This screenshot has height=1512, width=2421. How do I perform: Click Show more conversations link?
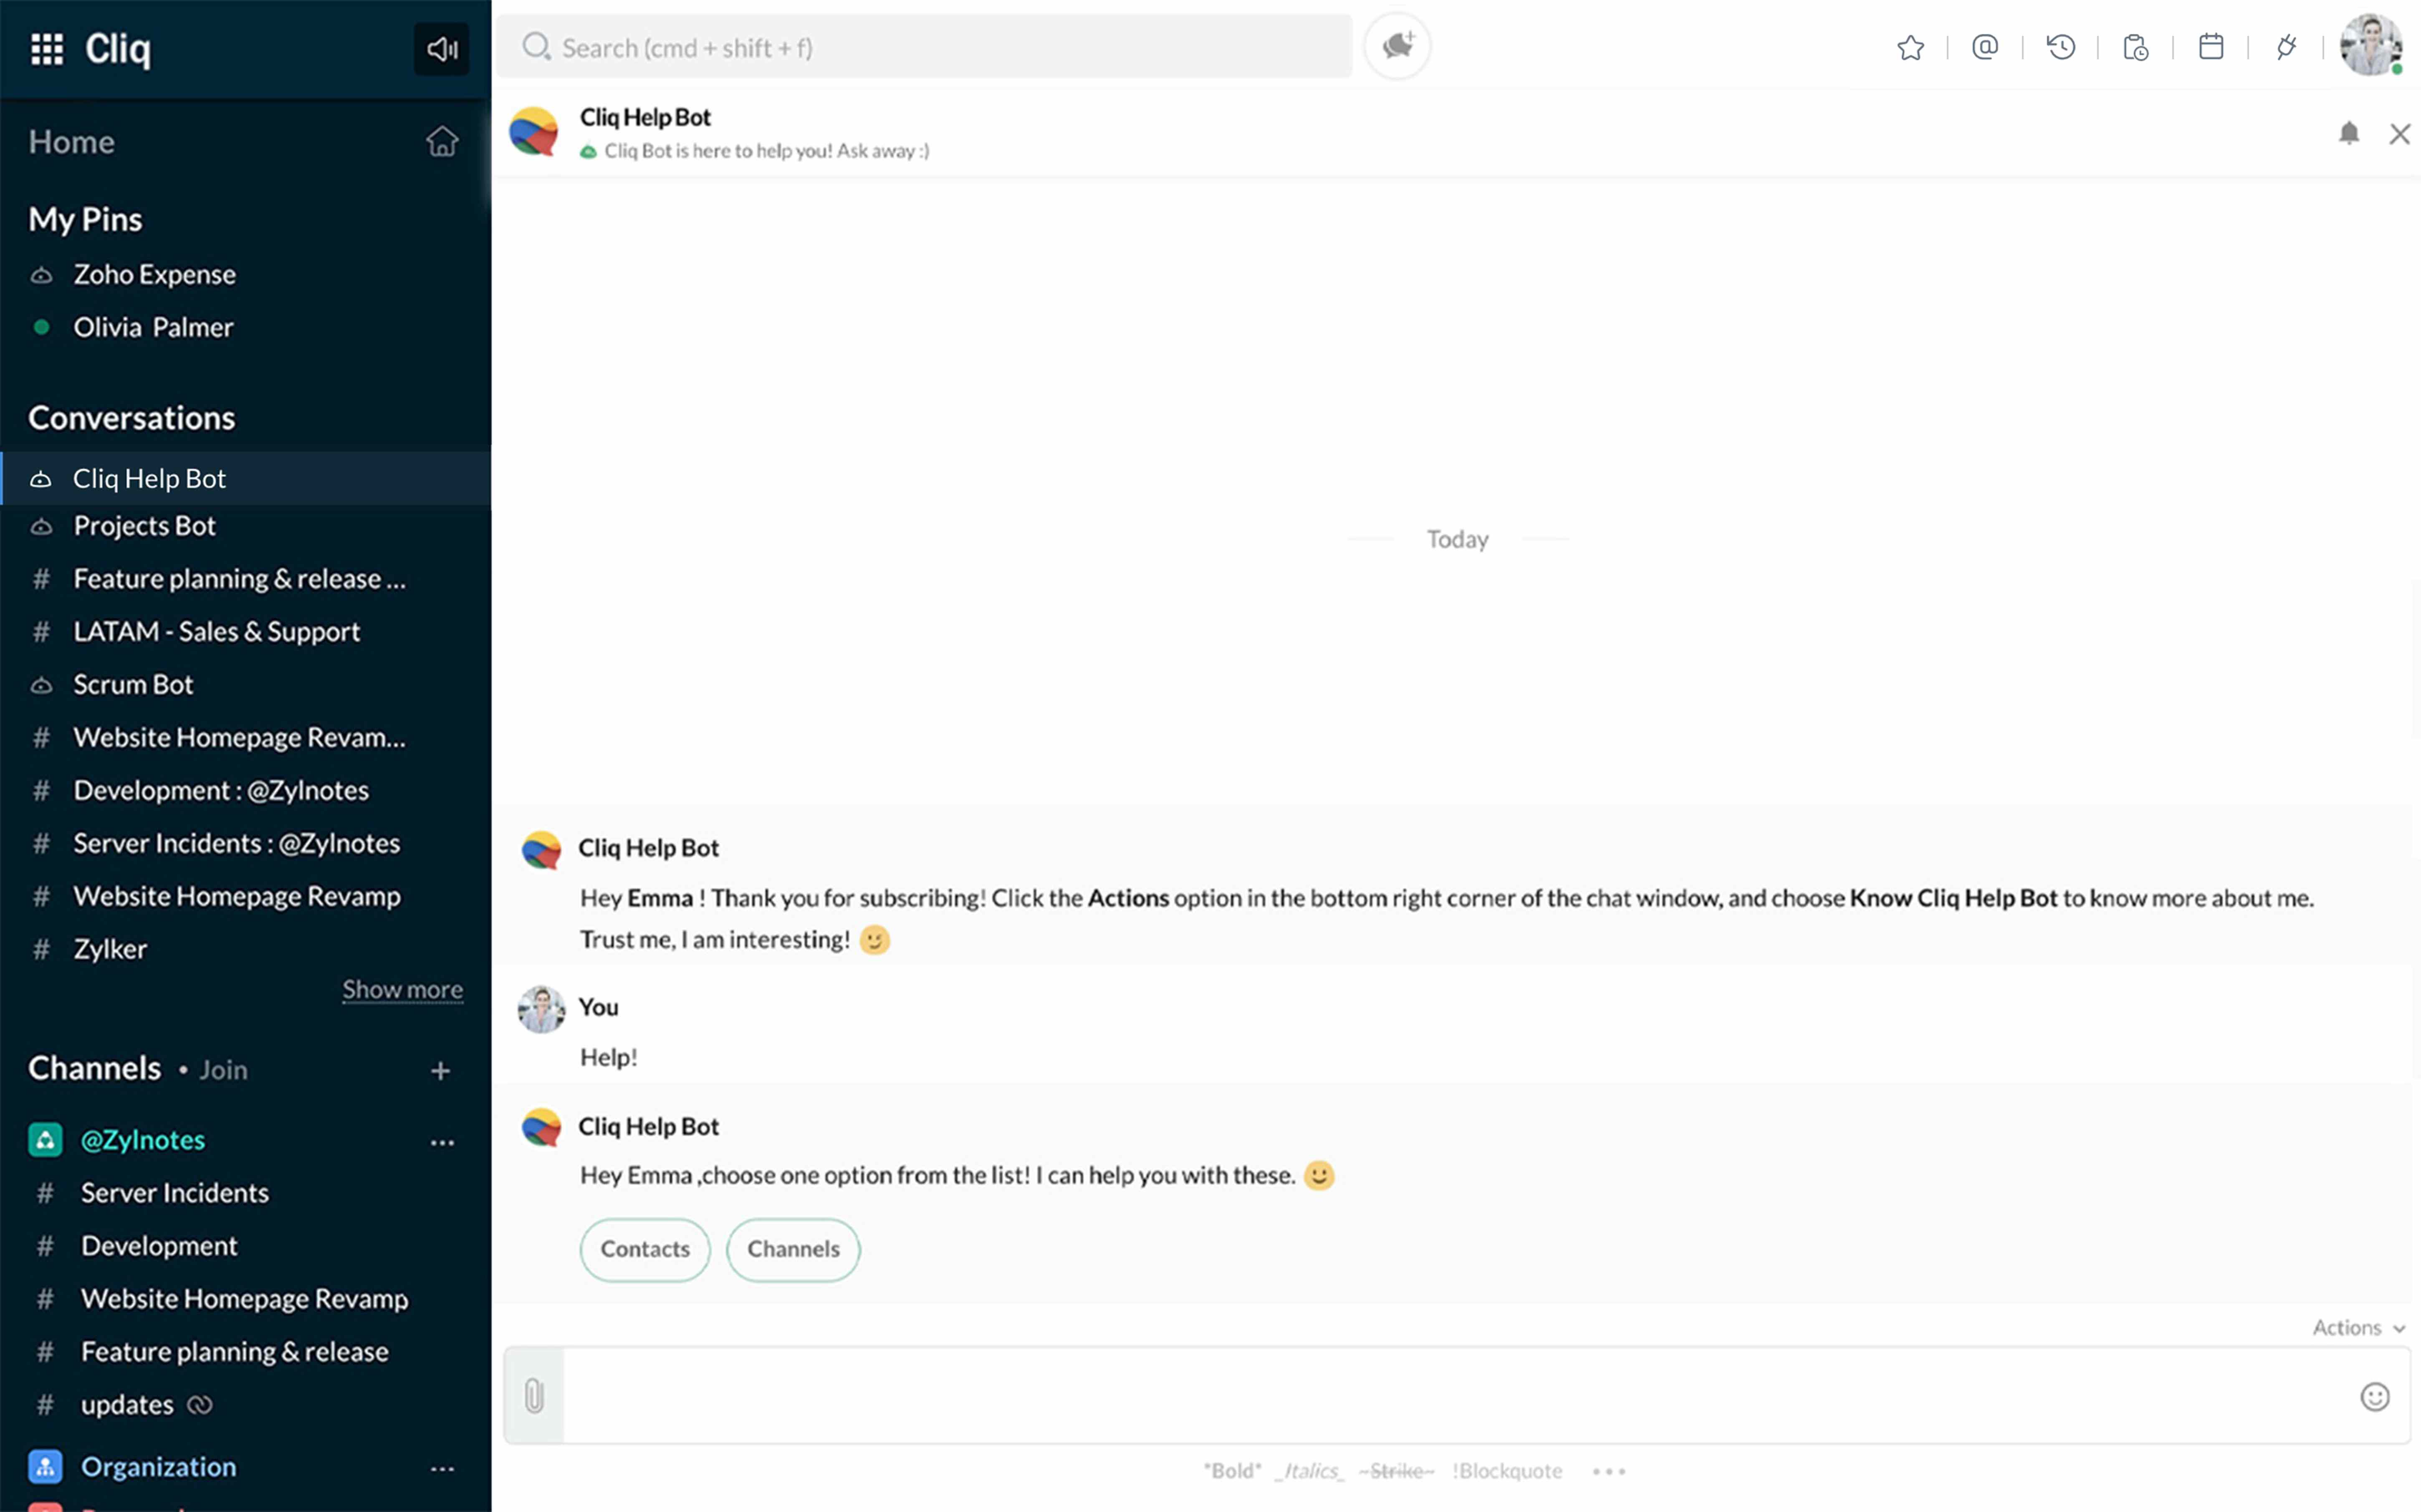tap(402, 989)
